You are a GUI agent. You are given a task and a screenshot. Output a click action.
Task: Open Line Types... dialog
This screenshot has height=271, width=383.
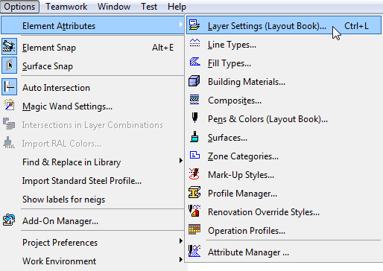point(232,45)
